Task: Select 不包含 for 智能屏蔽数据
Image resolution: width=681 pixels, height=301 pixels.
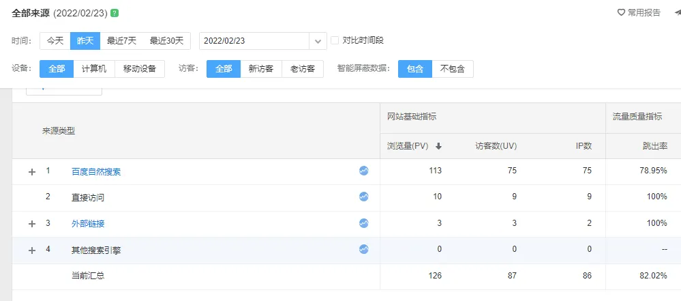Action: (453, 69)
